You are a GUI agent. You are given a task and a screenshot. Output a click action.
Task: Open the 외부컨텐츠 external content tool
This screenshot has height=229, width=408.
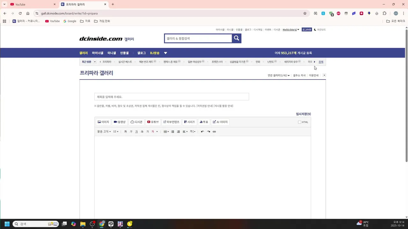click(x=171, y=122)
